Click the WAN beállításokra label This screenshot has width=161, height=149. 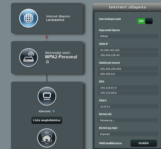(x=110, y=143)
